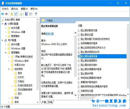
Task: Click description pane scroll down arrow
Action: [75, 95]
